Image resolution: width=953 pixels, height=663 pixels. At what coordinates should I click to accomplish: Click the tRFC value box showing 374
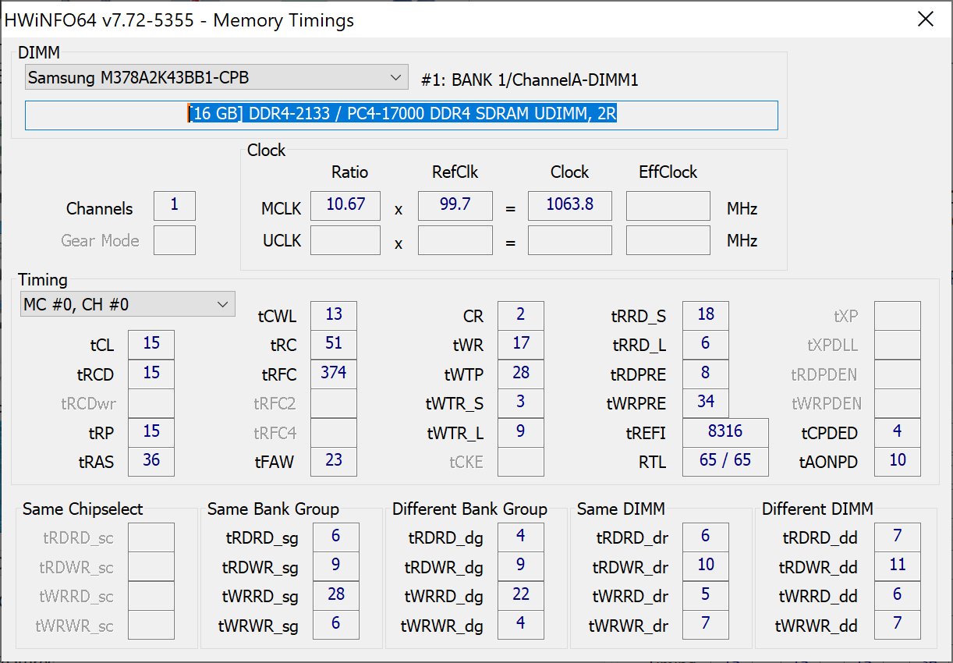pyautogui.click(x=333, y=373)
